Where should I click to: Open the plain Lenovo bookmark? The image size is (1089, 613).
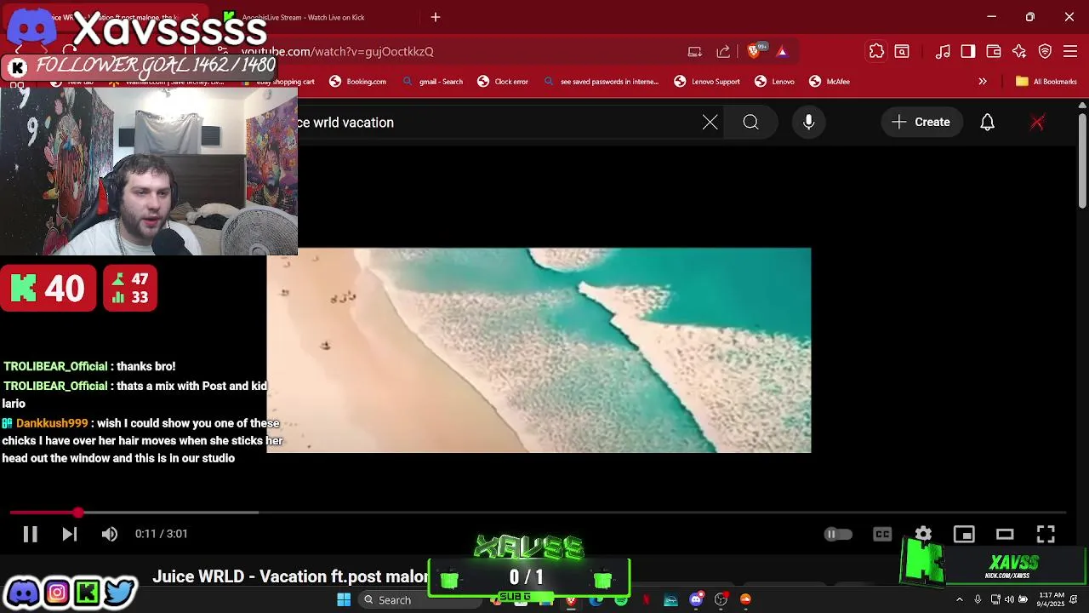point(774,82)
